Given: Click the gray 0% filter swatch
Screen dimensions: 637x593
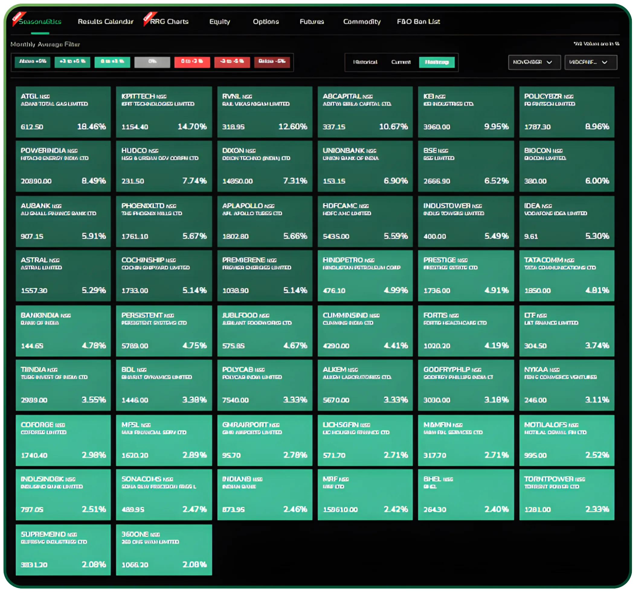Looking at the screenshot, I should click(x=152, y=62).
